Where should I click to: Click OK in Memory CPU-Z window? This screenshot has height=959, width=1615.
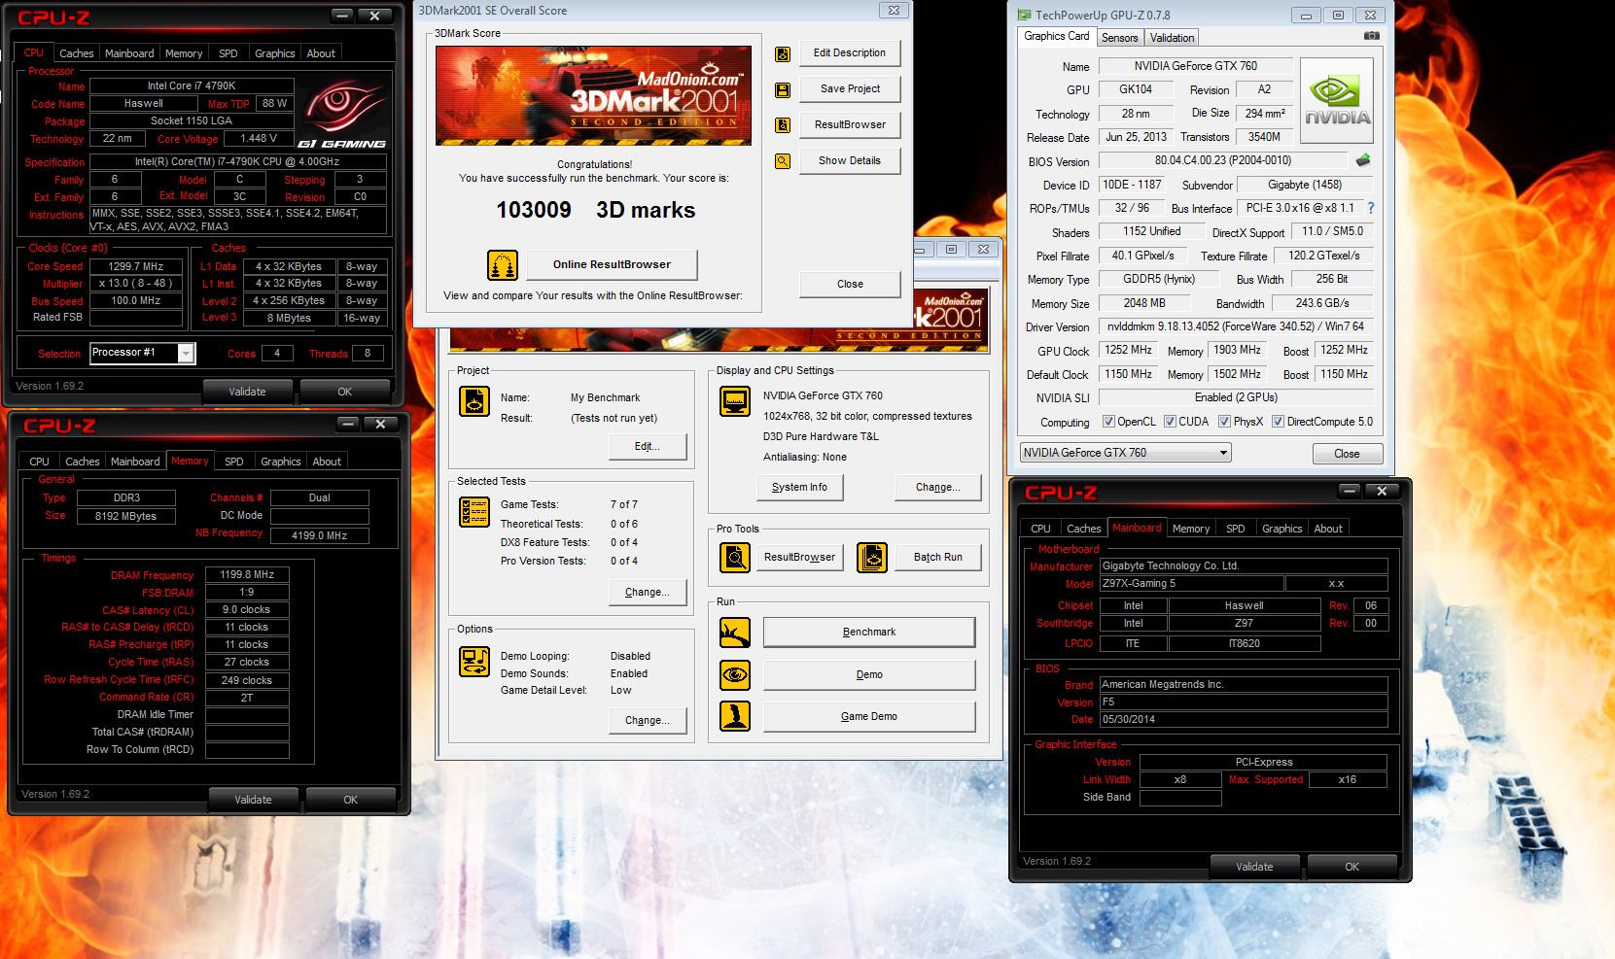point(351,800)
